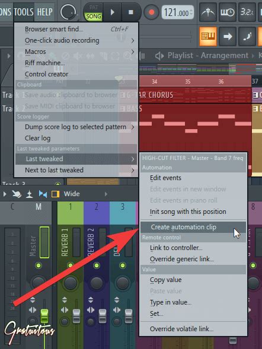
Task: Select Type in value
Action: (193, 302)
